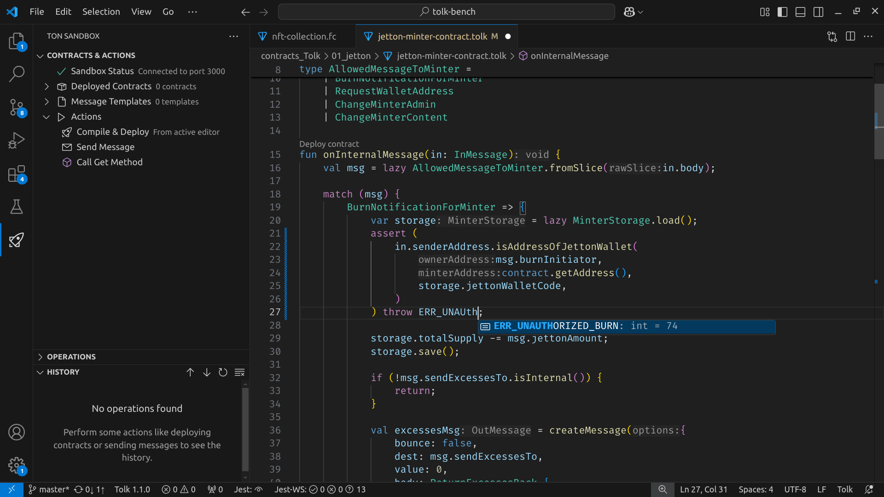Click History down arrow button
The width and height of the screenshot is (884, 497).
tap(207, 372)
